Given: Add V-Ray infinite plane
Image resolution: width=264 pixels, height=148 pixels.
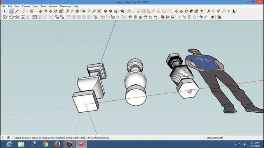Looking at the screenshot, I should click(x=103, y=17).
